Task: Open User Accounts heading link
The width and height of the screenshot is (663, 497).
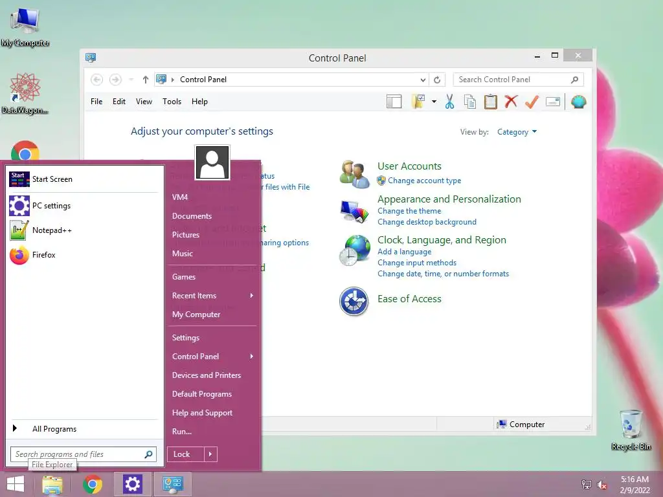Action: [409, 166]
